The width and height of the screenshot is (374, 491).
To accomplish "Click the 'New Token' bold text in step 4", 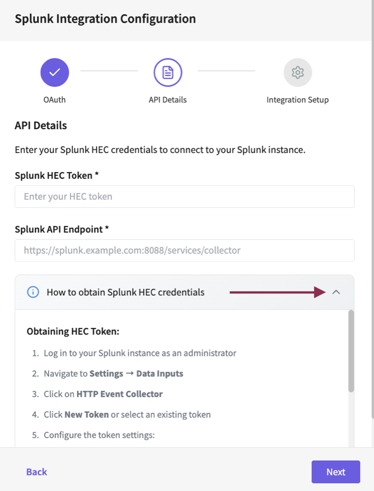I will pos(83,414).
